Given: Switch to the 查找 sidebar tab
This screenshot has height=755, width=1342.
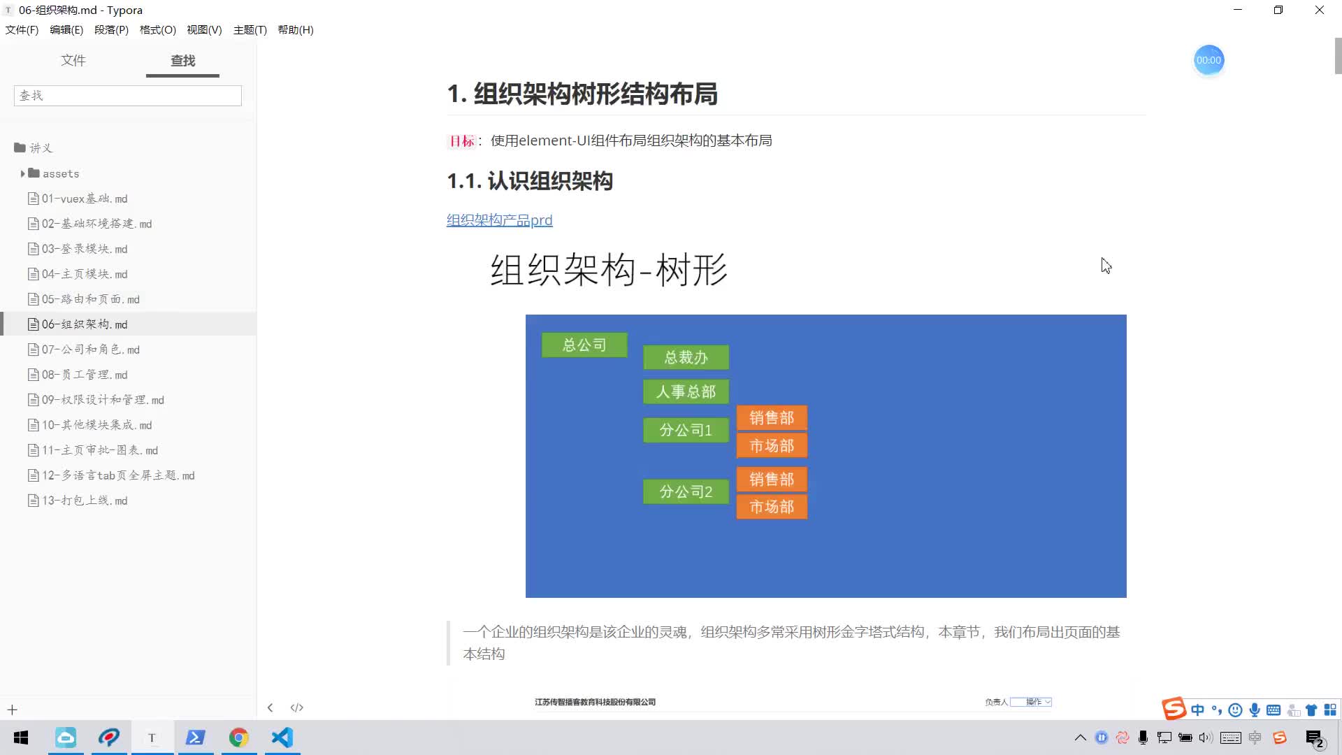Looking at the screenshot, I should pyautogui.click(x=182, y=61).
